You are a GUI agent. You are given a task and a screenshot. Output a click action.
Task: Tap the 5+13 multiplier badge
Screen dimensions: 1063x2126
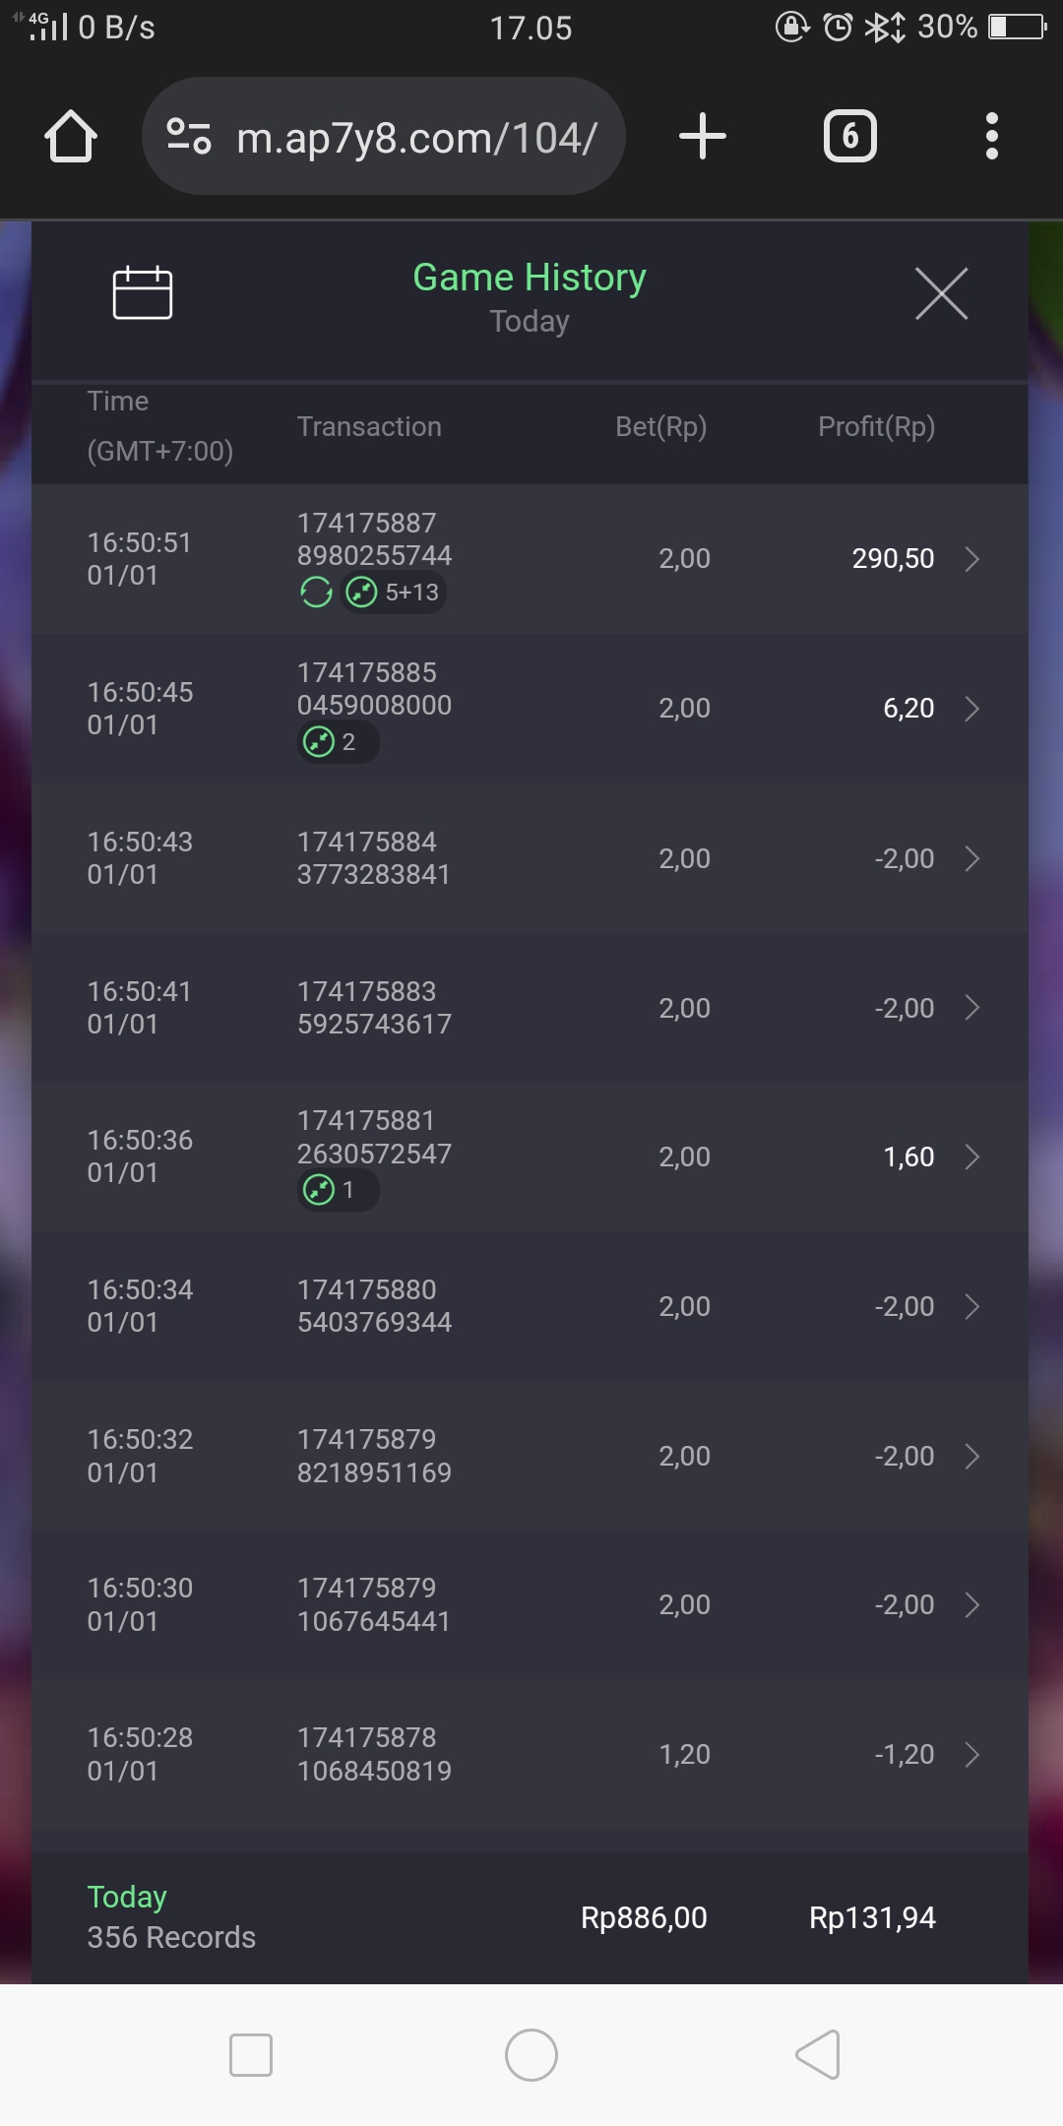tap(394, 593)
